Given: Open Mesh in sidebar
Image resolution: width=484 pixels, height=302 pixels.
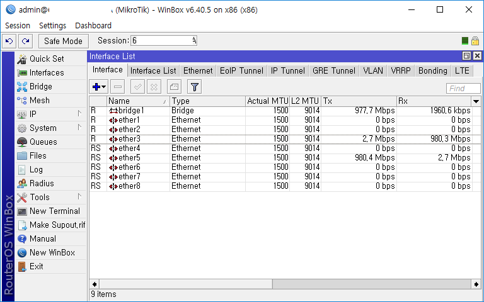Looking at the screenshot, I should pos(50,101).
